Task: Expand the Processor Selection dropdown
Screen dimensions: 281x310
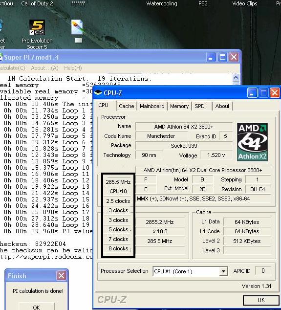Action: click(x=223, y=271)
